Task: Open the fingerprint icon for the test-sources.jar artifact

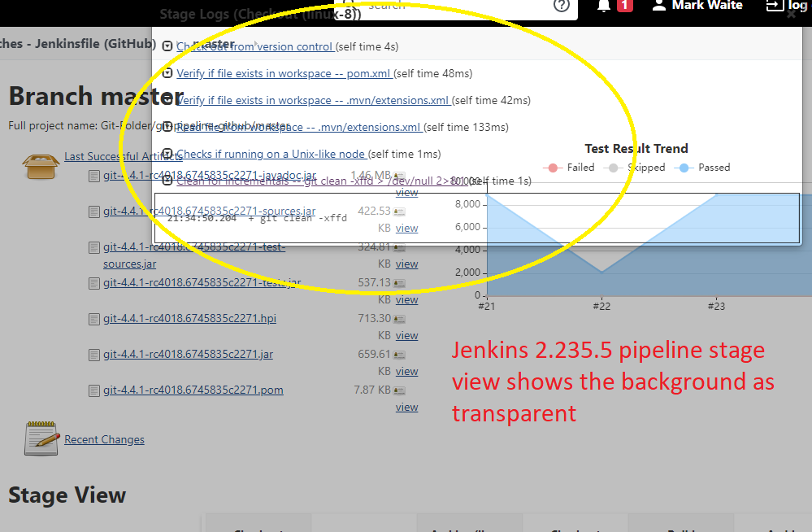Action: pos(399,247)
